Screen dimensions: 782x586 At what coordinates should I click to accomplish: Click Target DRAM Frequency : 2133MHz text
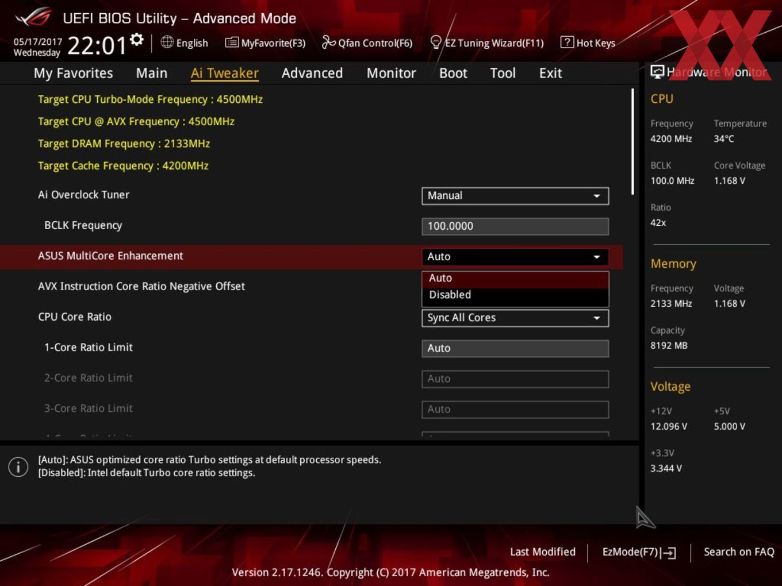click(124, 144)
